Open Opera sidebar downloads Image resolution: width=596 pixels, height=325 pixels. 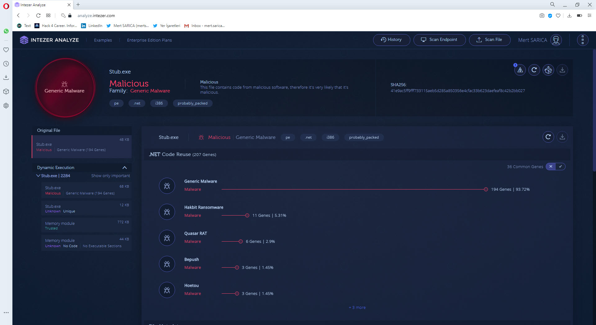click(x=6, y=77)
